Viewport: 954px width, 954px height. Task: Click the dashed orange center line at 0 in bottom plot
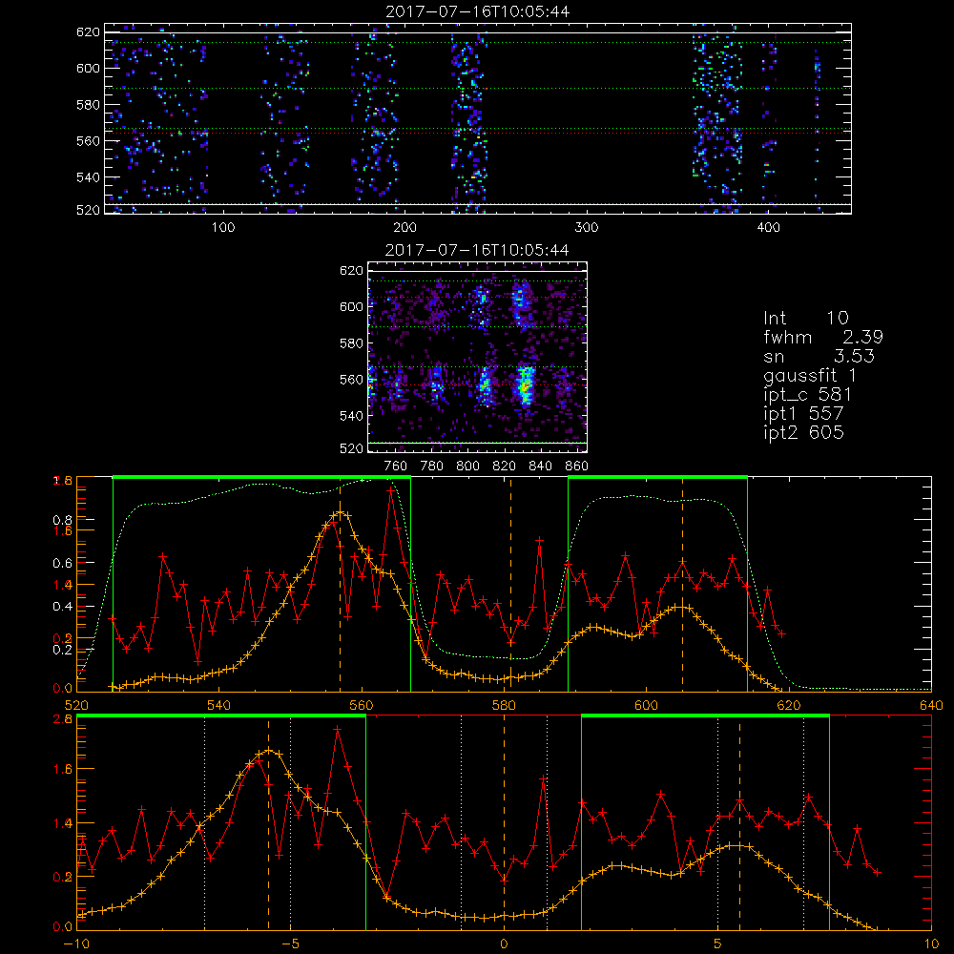tap(504, 822)
